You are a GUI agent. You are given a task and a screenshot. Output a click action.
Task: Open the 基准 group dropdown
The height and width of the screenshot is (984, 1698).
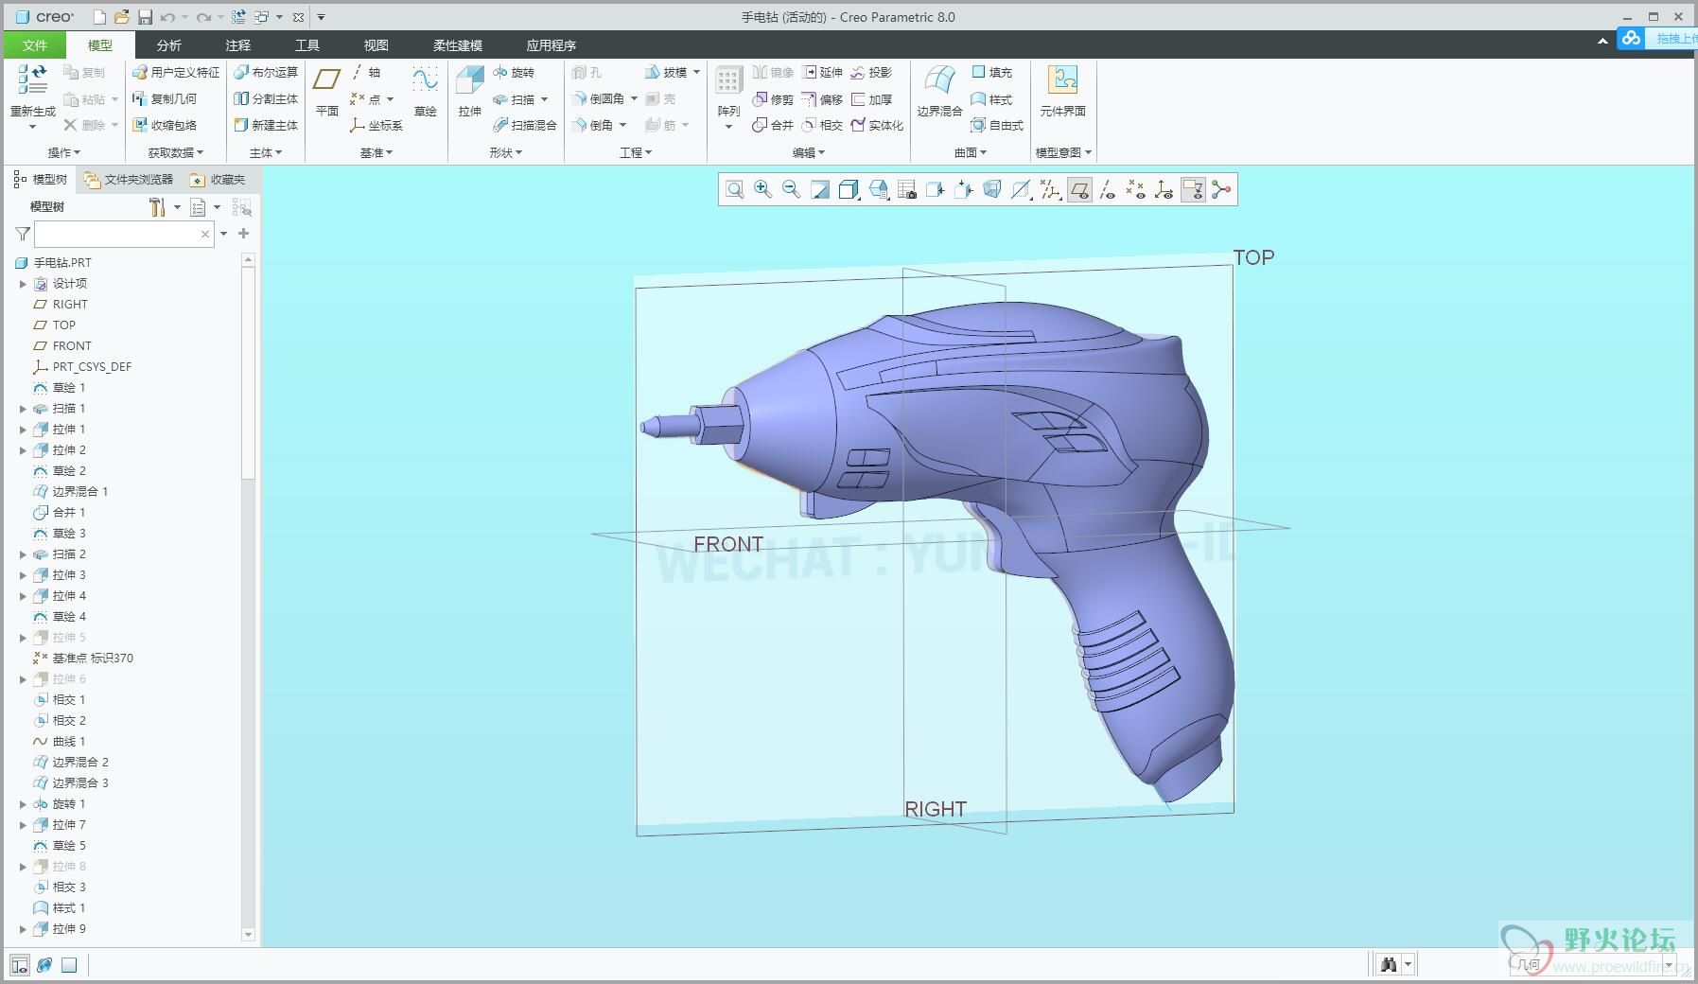376,152
